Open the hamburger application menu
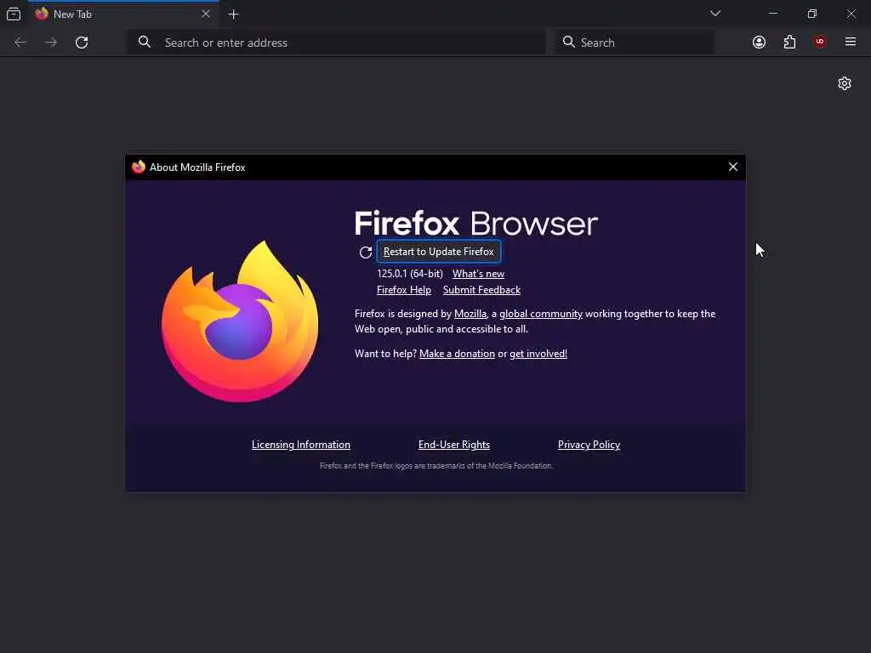 (851, 42)
